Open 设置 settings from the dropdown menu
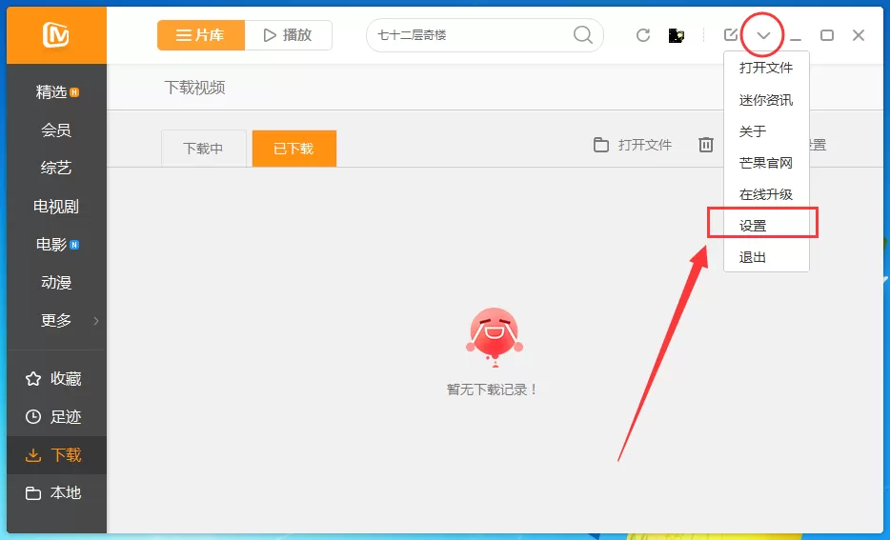Image resolution: width=890 pixels, height=540 pixels. pyautogui.click(x=766, y=226)
